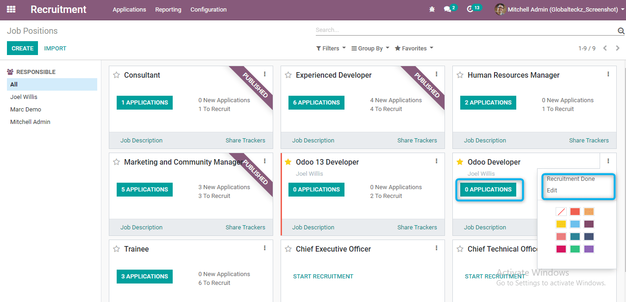Viewport: 626px width, 302px height.
Task: Unstar the Odoo Developer job position
Action: [x=459, y=162]
